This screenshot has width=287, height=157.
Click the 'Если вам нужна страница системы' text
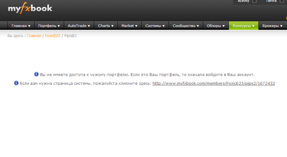point(86,83)
